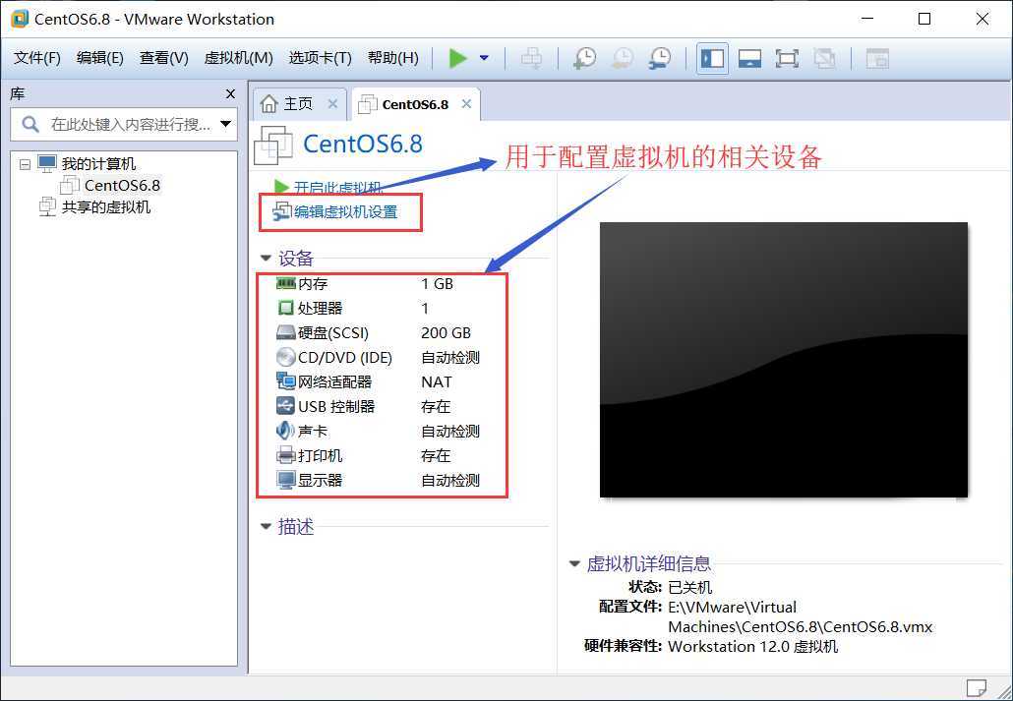The image size is (1013, 701).
Task: Click the CentOS6.8.vmx configuration file path
Action: pos(800,617)
